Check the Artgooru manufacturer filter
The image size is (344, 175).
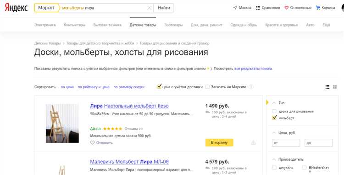click(x=274, y=168)
